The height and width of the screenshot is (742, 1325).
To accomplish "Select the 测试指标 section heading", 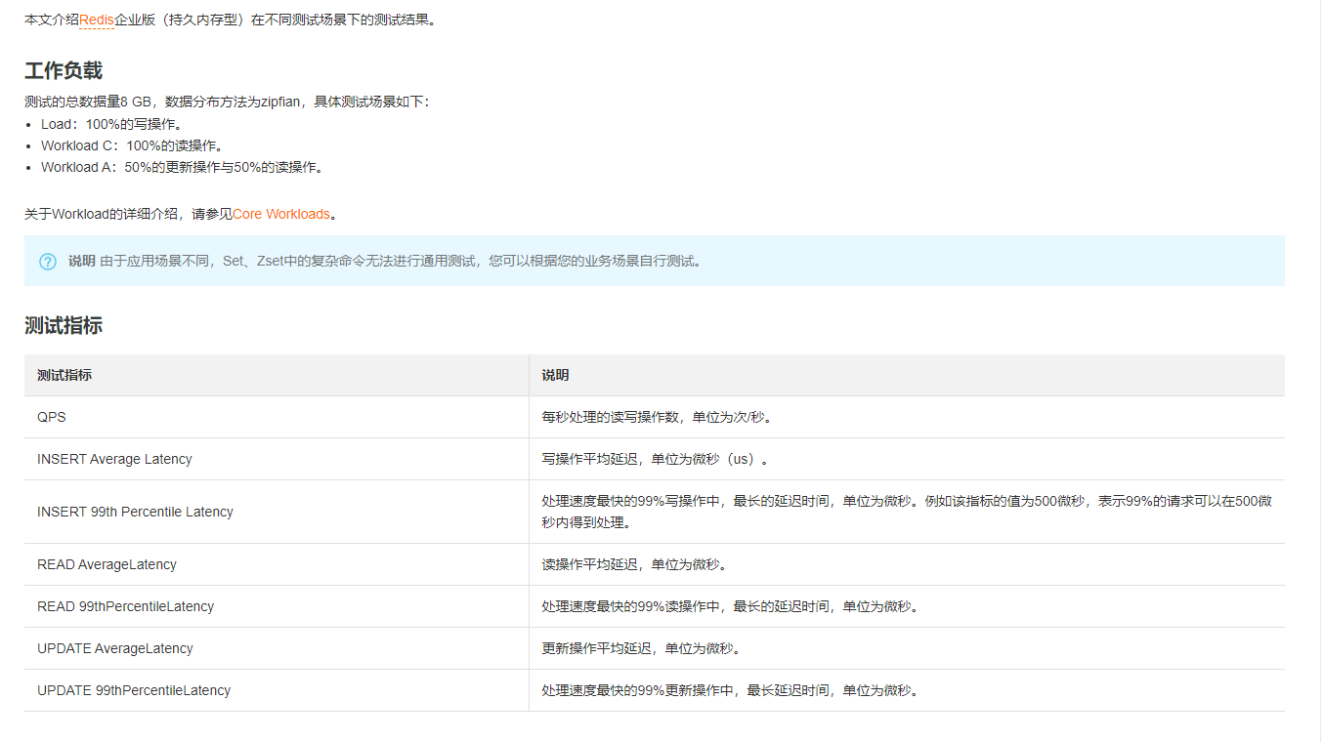I will [64, 326].
